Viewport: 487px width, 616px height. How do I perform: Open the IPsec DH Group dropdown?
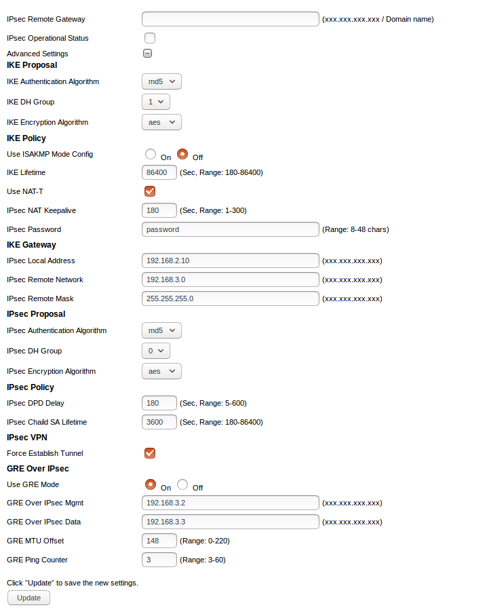pyautogui.click(x=155, y=351)
